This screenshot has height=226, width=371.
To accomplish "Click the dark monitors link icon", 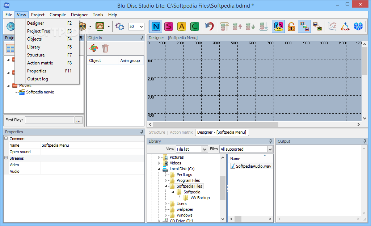I will tap(317, 26).
